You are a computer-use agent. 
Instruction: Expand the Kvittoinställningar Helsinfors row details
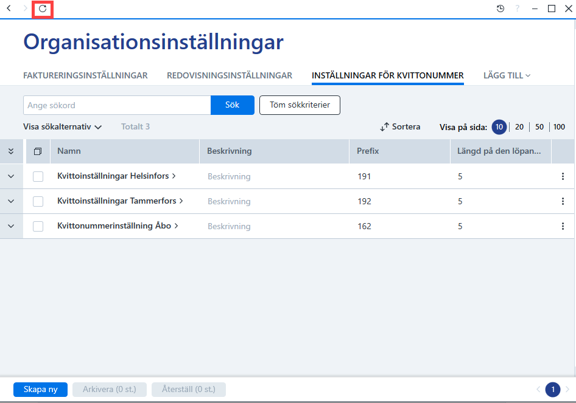[x=11, y=176]
